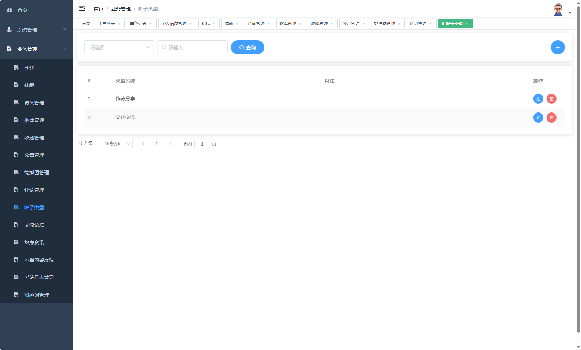Click the collapse sidebar hamburger icon
The height and width of the screenshot is (350, 581).
[x=82, y=8]
